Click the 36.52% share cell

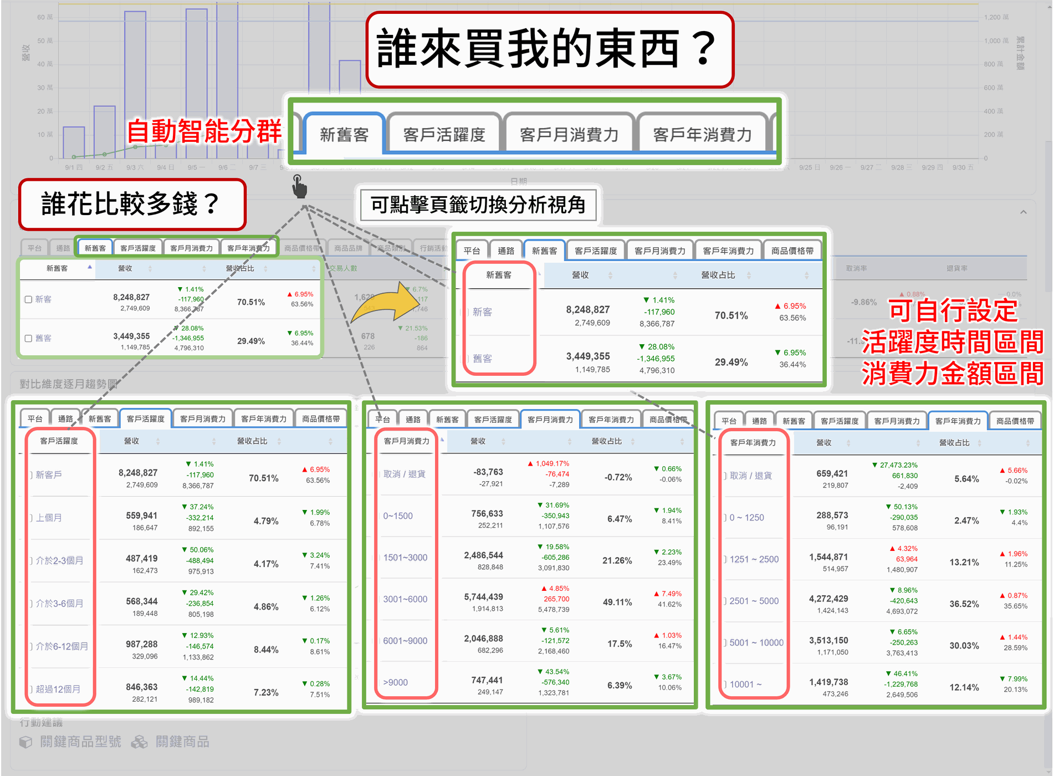pos(964,604)
